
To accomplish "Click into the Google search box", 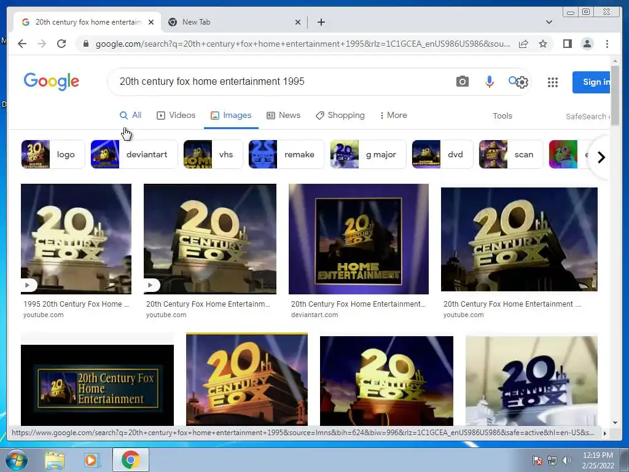I will click(x=281, y=82).
